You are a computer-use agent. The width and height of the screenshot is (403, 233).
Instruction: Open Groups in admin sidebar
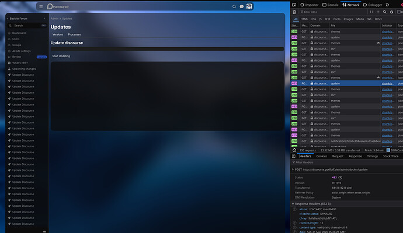coord(17,45)
